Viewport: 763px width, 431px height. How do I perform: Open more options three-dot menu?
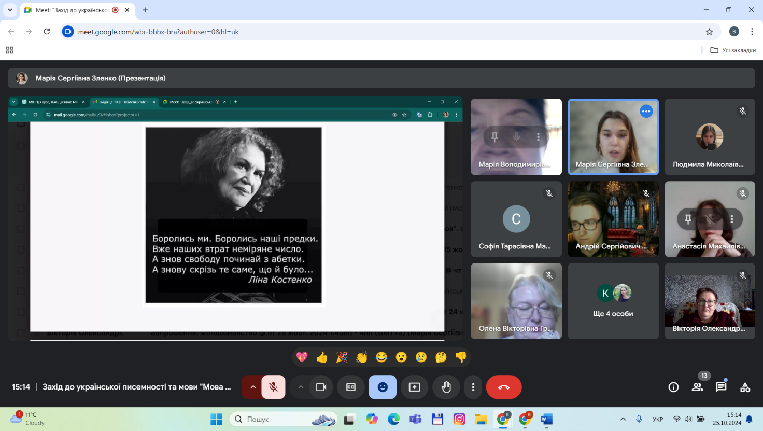click(473, 387)
